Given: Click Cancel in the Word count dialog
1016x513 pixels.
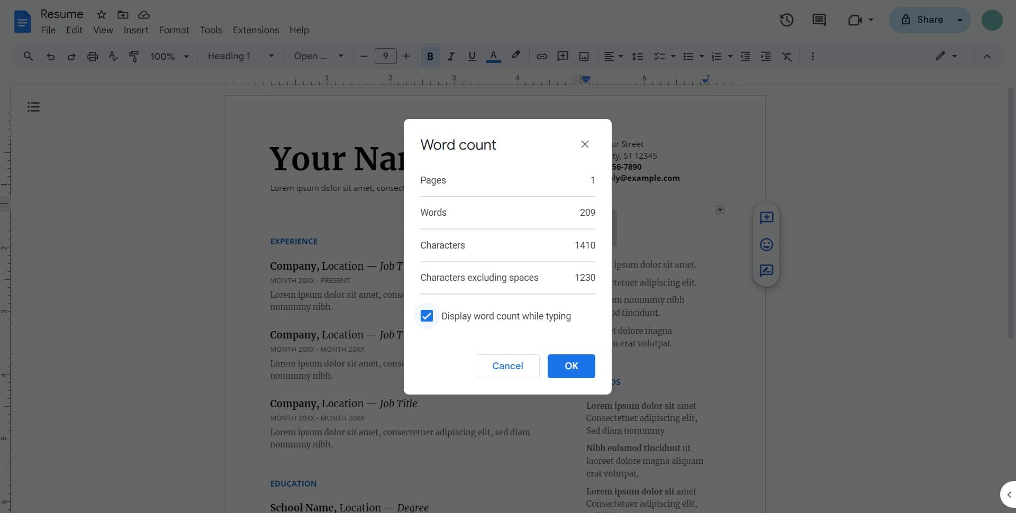Looking at the screenshot, I should tap(507, 366).
